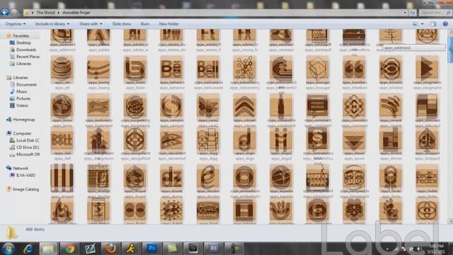This screenshot has height=255, width=453.
Task: Select the double chevron apps_citroen icon
Action: (244, 106)
